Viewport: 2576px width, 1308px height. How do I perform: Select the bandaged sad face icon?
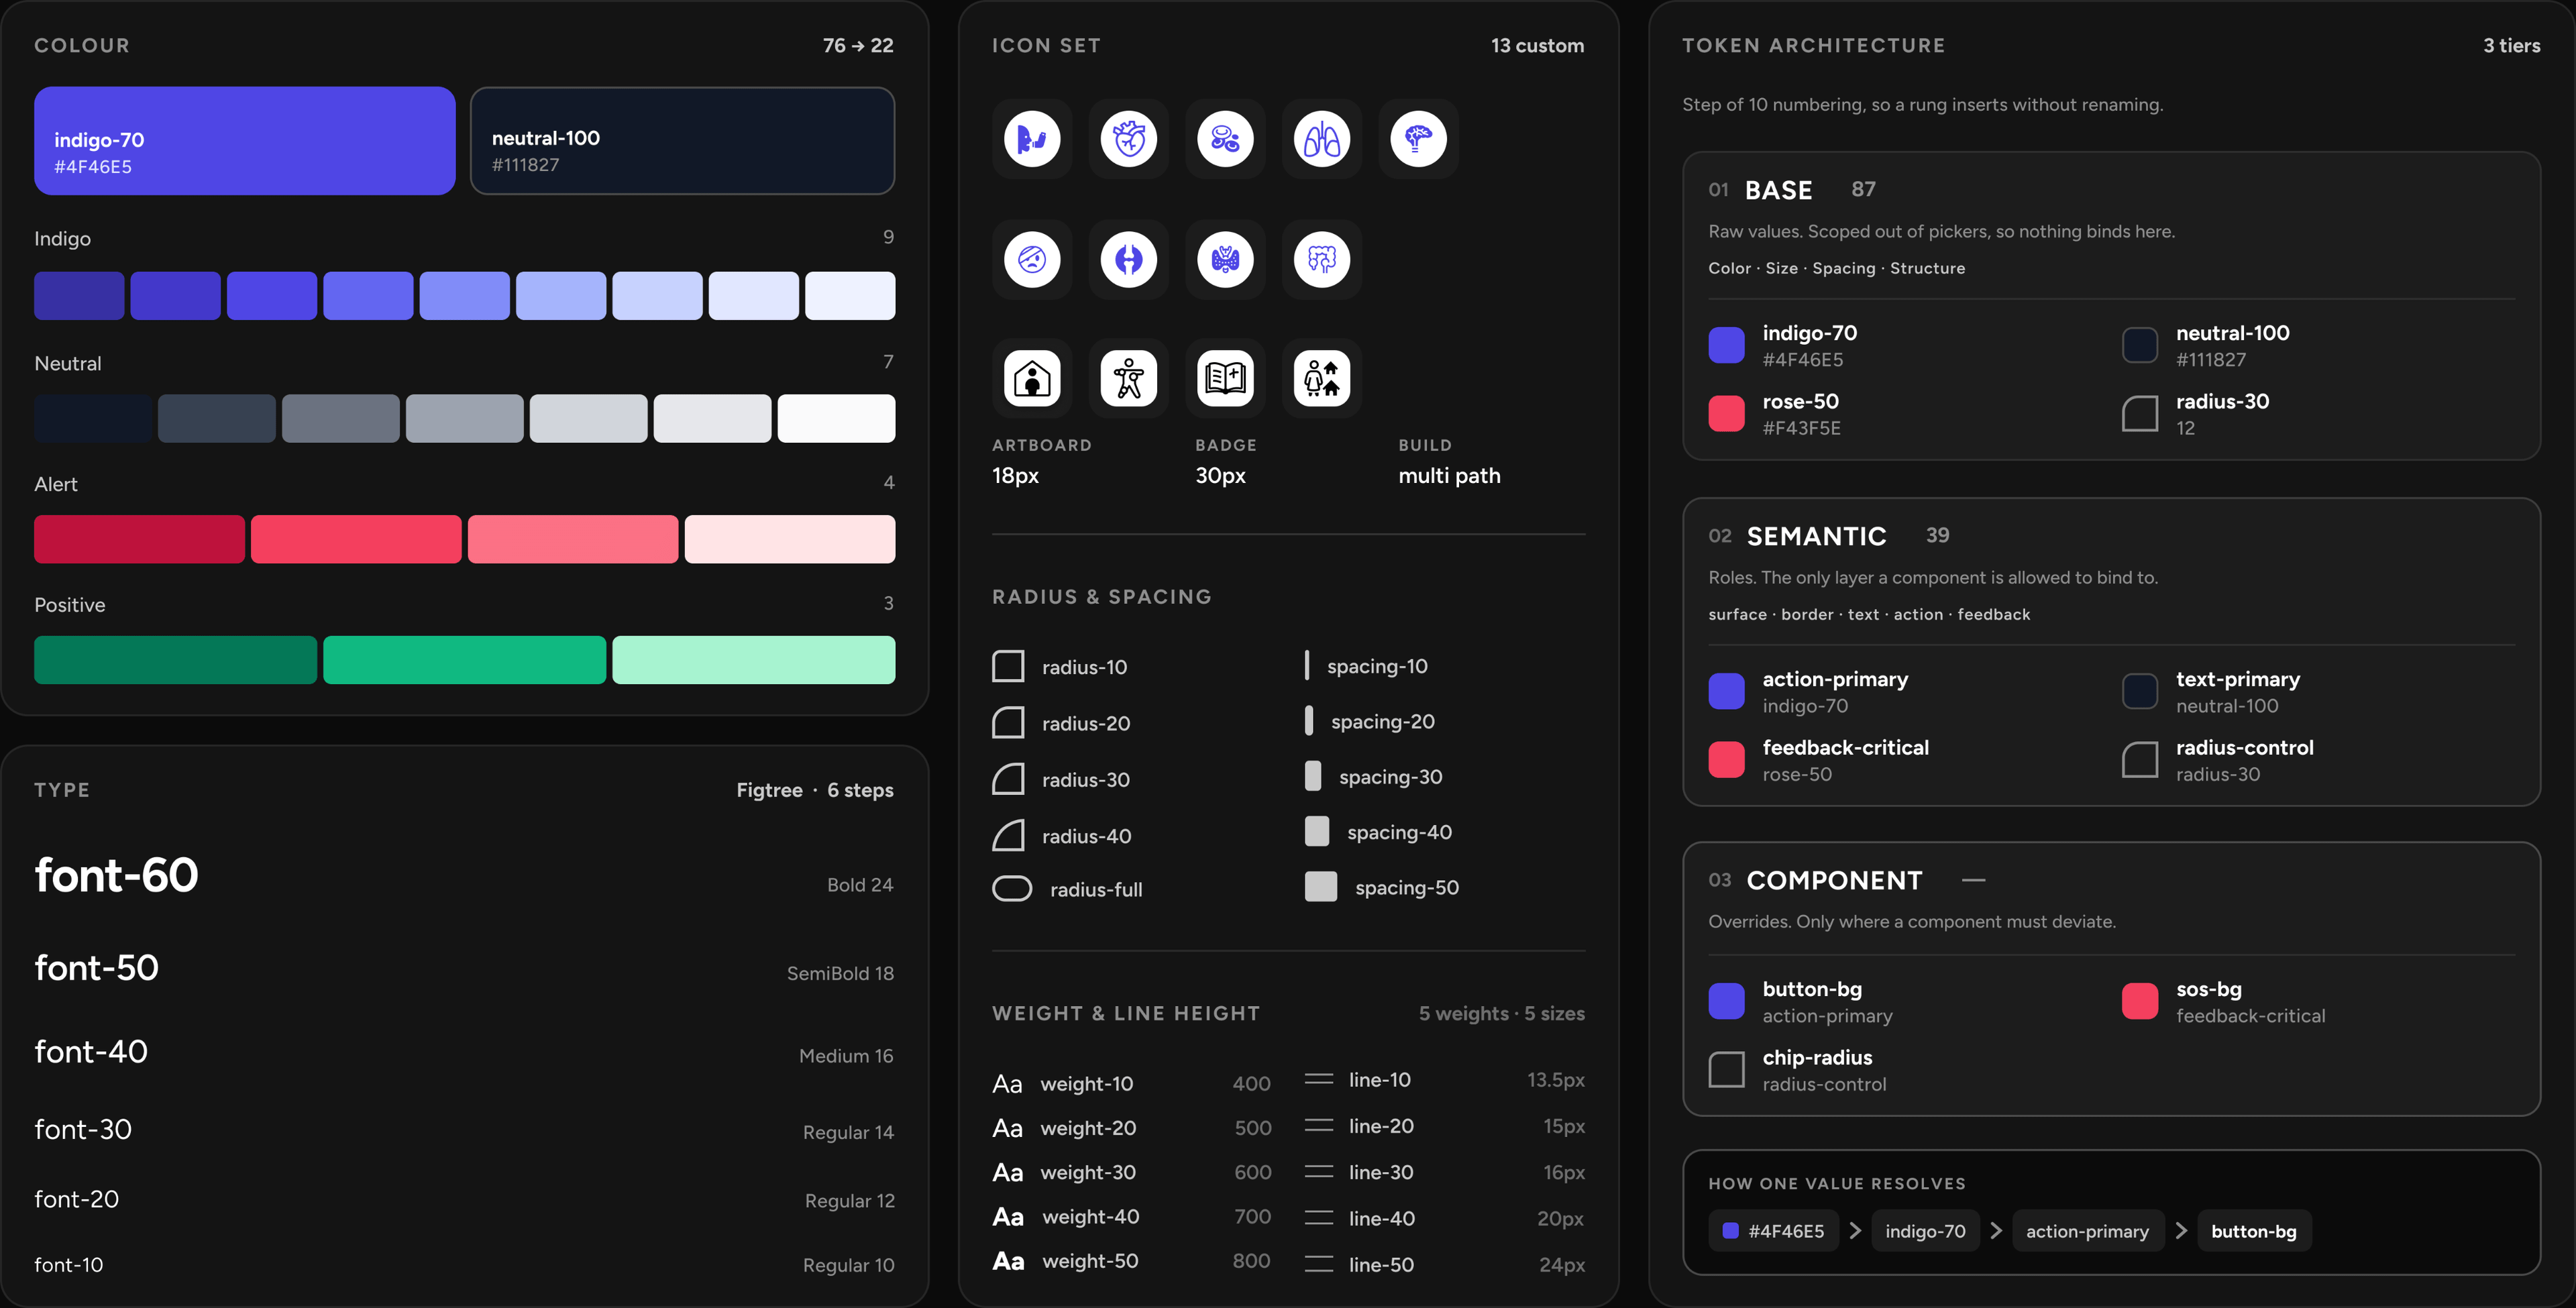click(x=1032, y=259)
